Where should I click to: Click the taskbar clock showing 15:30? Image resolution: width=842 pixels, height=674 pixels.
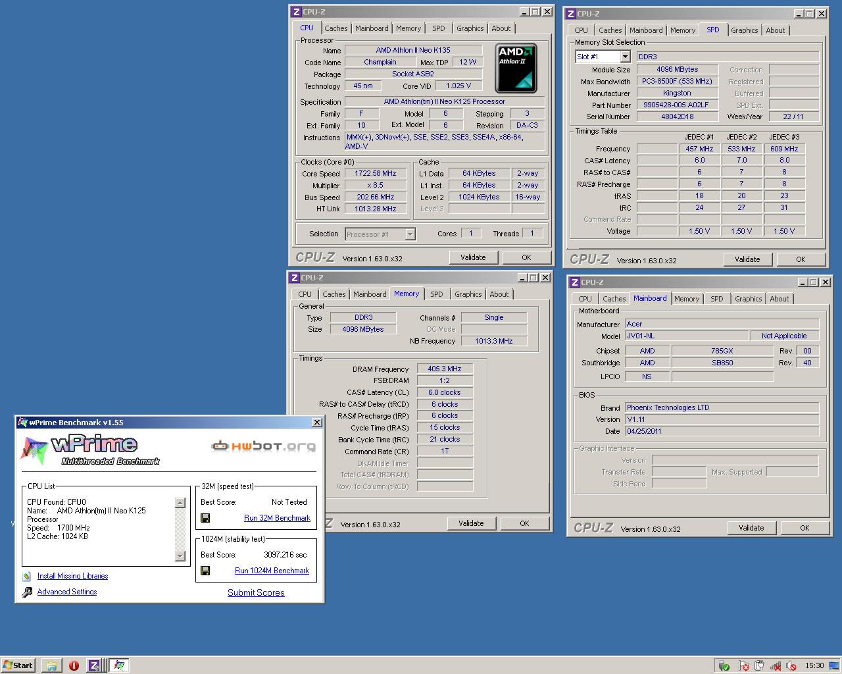coord(814,665)
